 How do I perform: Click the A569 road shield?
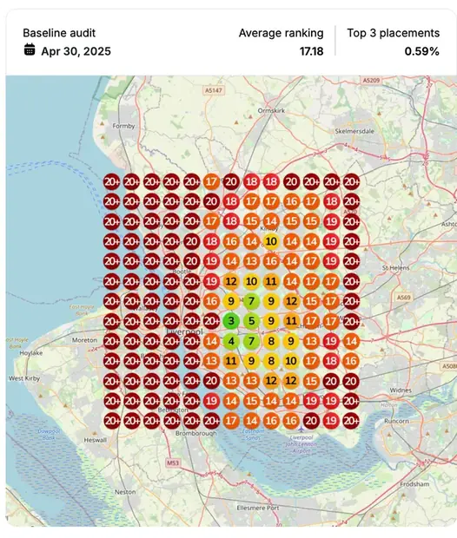pyautogui.click(x=403, y=297)
